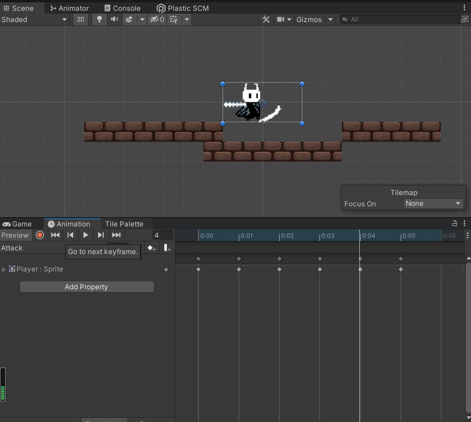Toggle the scene grid icon

(x=174, y=20)
